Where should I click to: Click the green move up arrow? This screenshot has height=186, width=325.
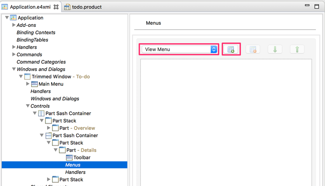(x=297, y=49)
